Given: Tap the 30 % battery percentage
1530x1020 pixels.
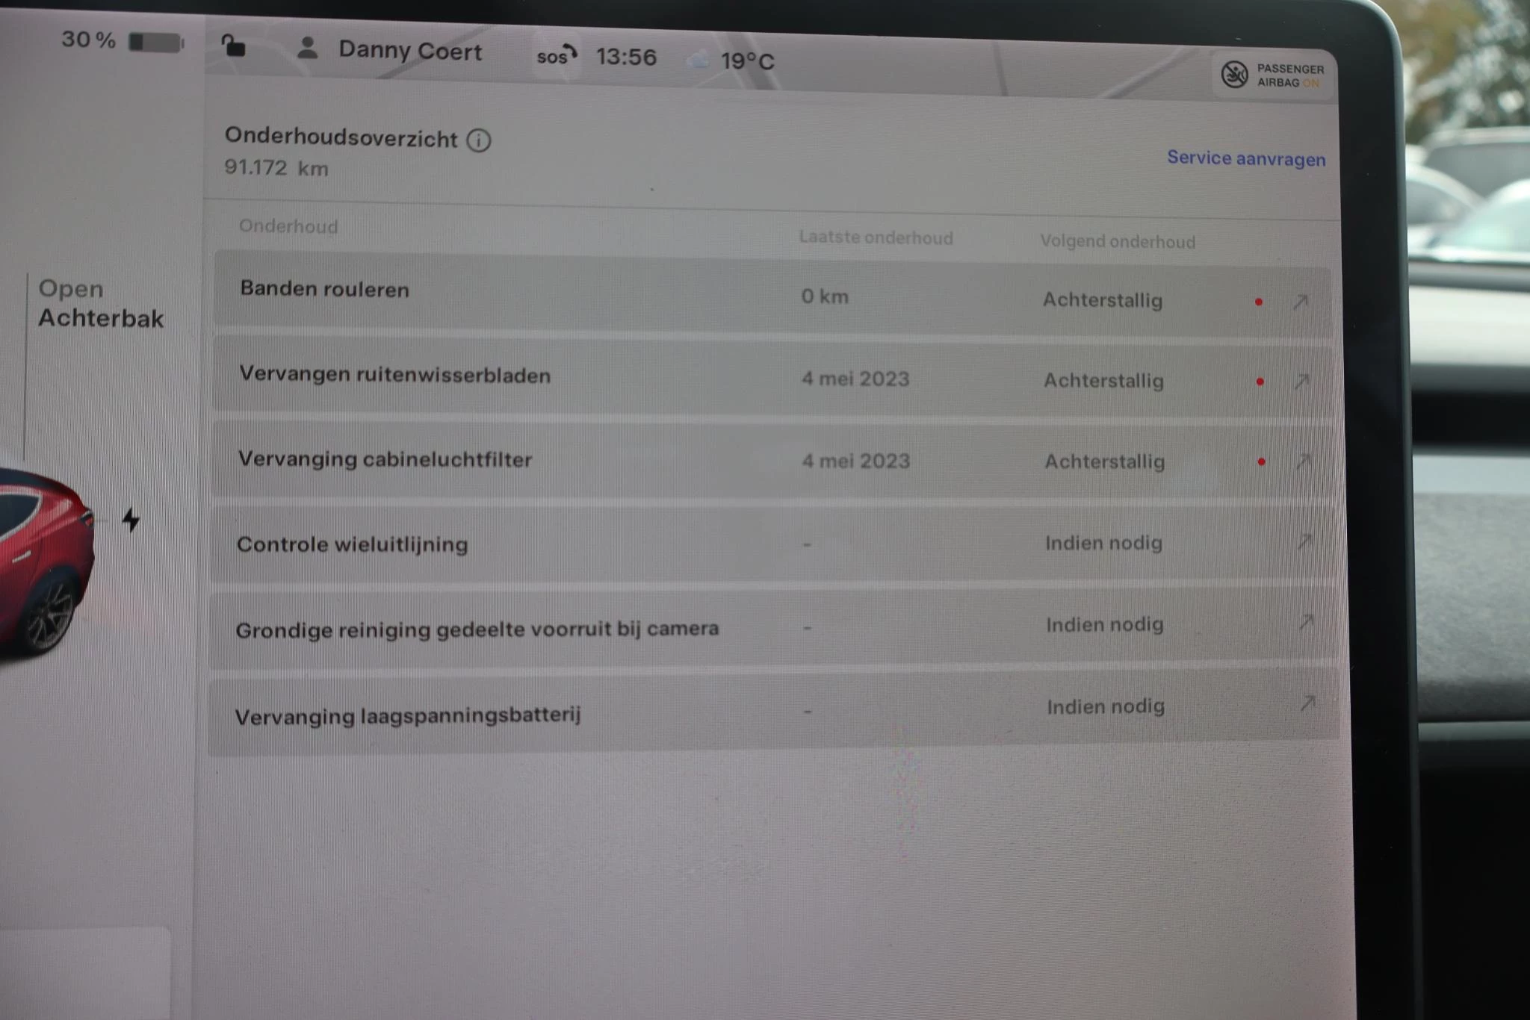Looking at the screenshot, I should [88, 40].
